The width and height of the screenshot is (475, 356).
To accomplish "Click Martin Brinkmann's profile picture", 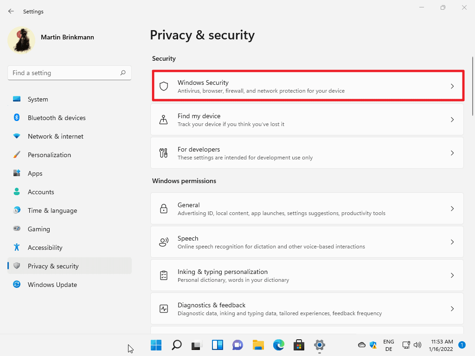I will click(21, 40).
